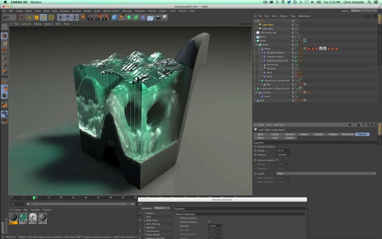Open the Object Manager Tags menu

pyautogui.click(x=293, y=16)
